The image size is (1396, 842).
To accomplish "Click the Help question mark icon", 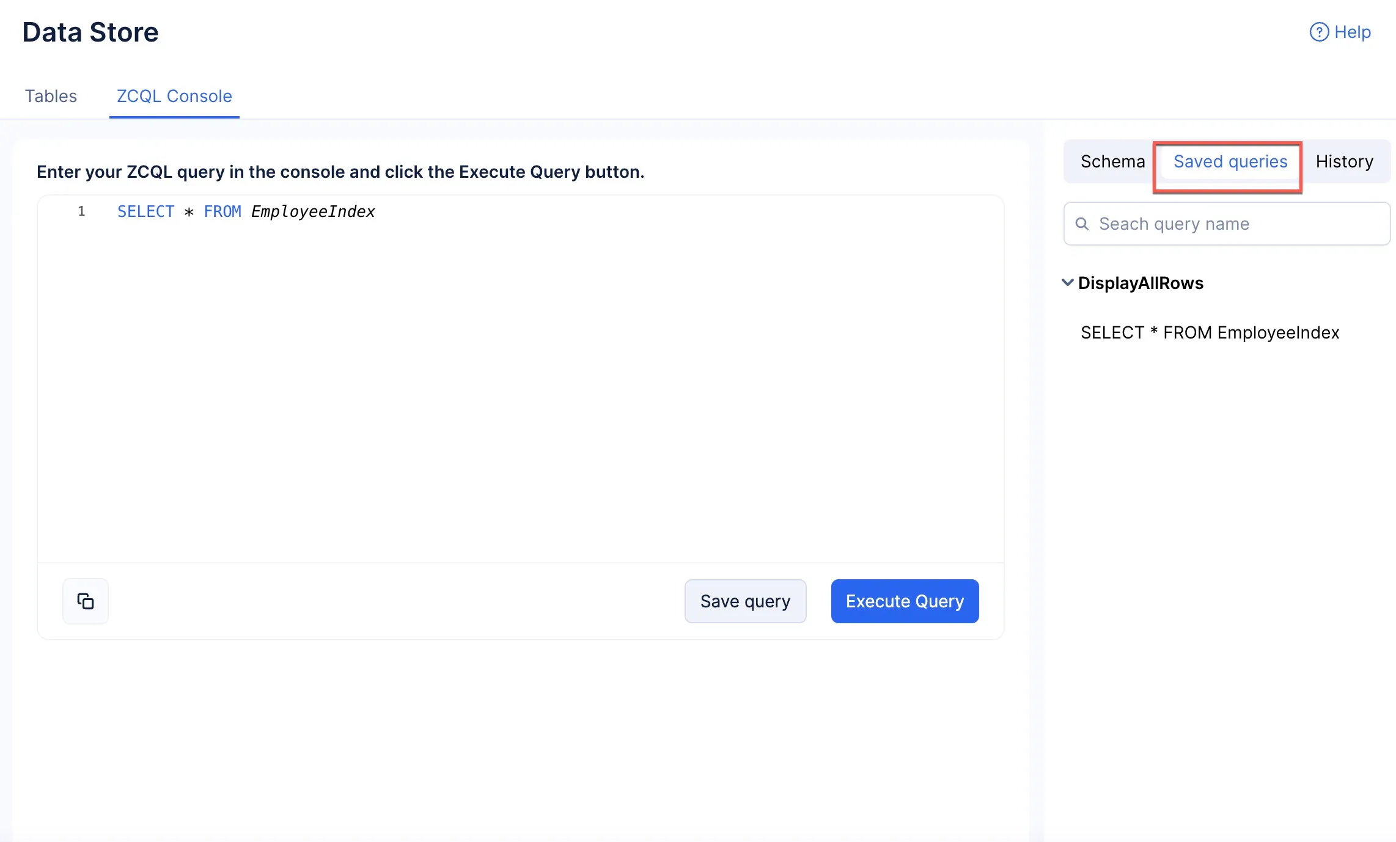I will tap(1319, 32).
